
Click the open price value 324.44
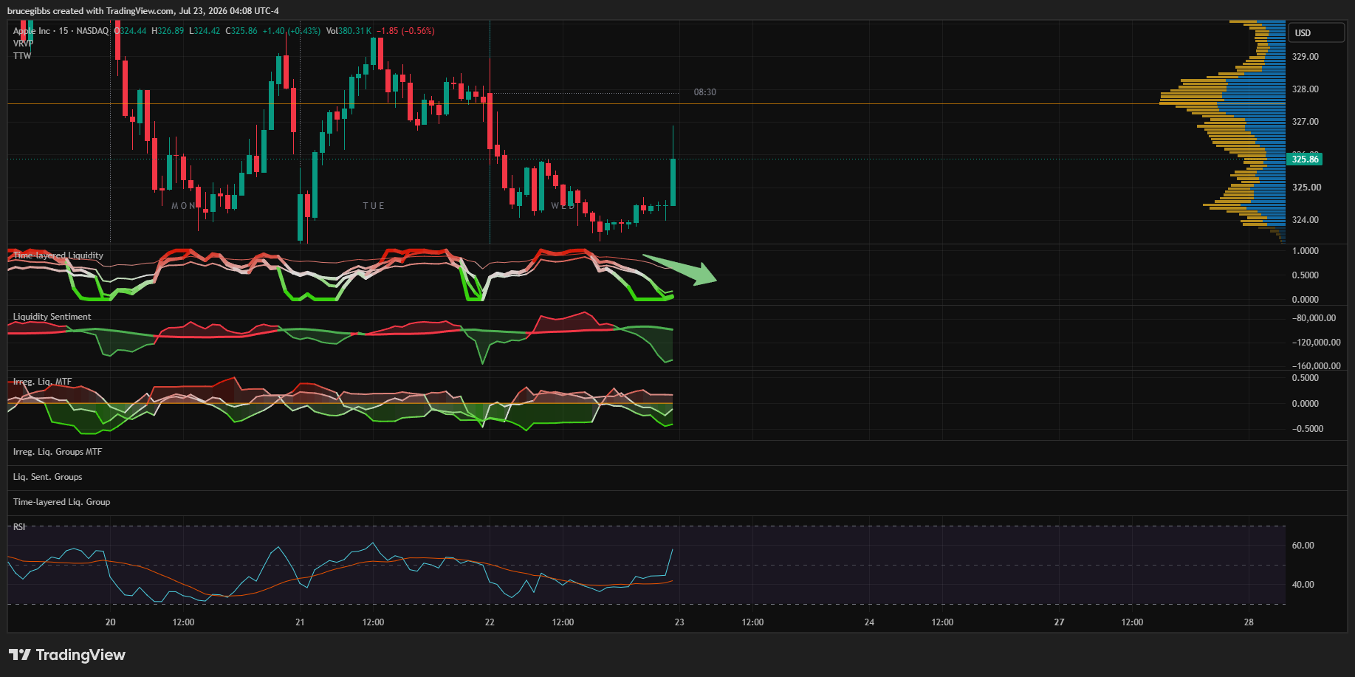pyautogui.click(x=134, y=31)
